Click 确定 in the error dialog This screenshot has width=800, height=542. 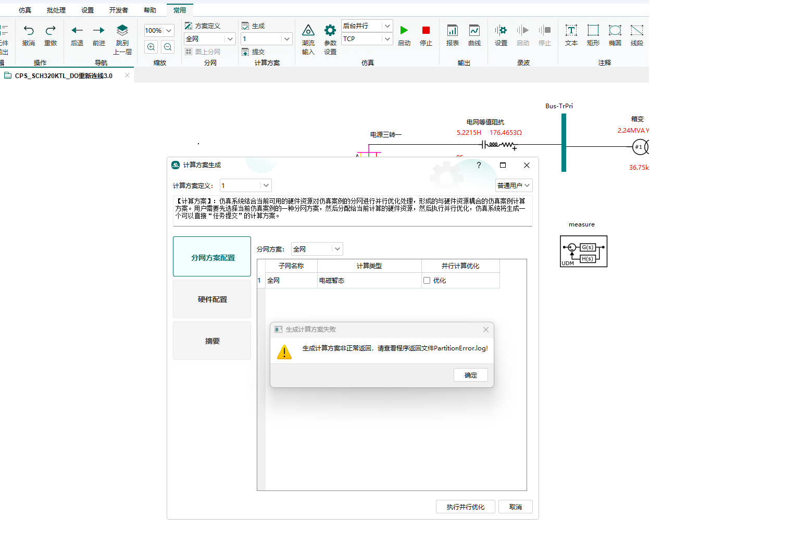470,375
